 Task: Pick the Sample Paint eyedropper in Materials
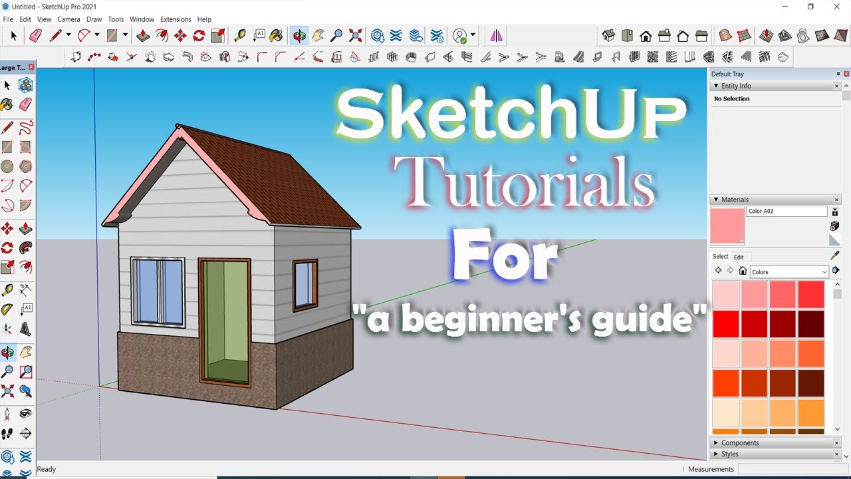(835, 255)
